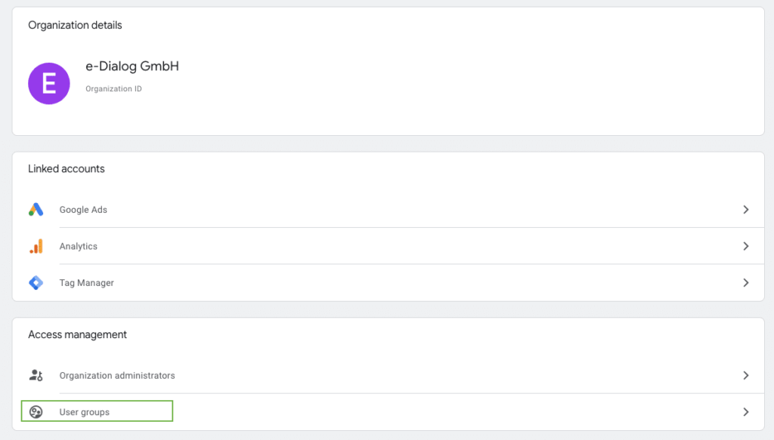Open Organization administrators via the chevron
774x440 pixels.
745,375
